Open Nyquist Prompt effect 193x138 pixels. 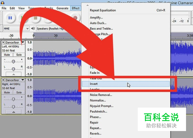click(x=126, y=106)
